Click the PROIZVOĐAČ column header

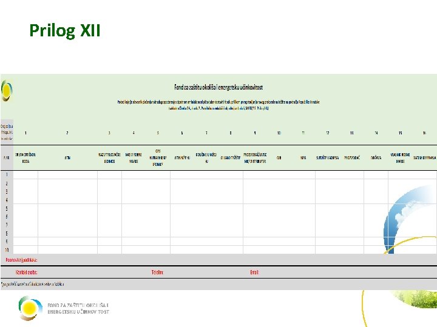click(x=351, y=157)
